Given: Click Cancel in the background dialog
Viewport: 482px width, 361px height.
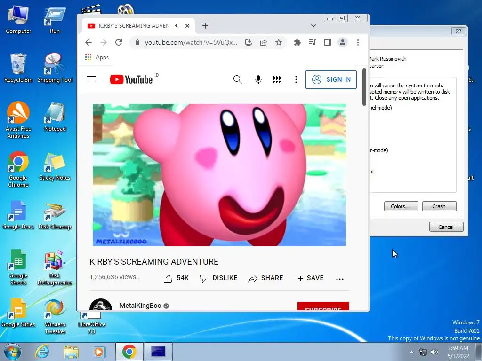Looking at the screenshot, I should click(x=446, y=227).
